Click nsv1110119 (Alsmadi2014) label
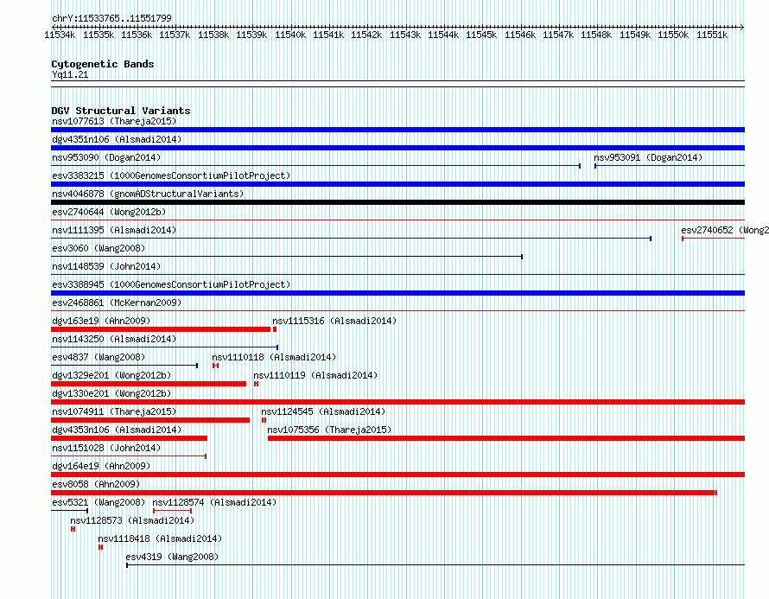This screenshot has height=599, width=769. (315, 375)
